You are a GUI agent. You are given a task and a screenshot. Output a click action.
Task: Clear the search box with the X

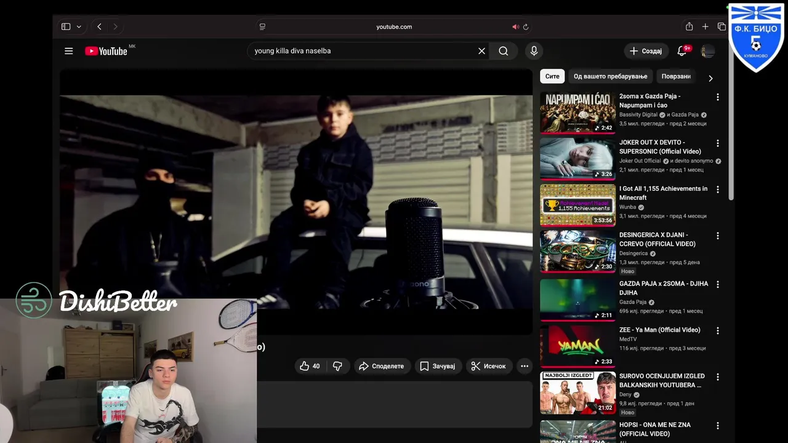point(481,51)
